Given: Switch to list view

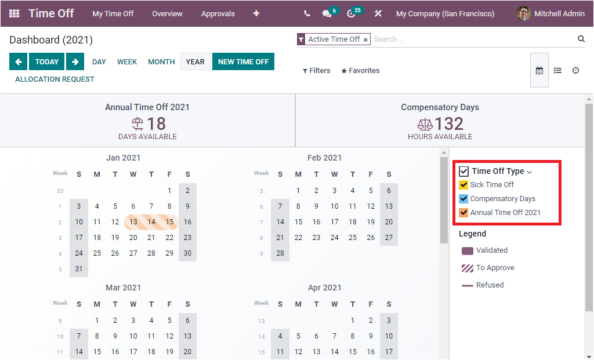Looking at the screenshot, I should (x=557, y=70).
